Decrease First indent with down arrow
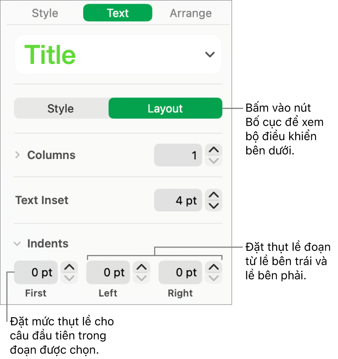 [x=69, y=278]
